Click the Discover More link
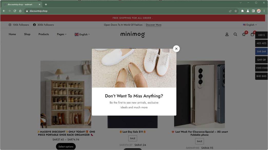 coord(153,25)
